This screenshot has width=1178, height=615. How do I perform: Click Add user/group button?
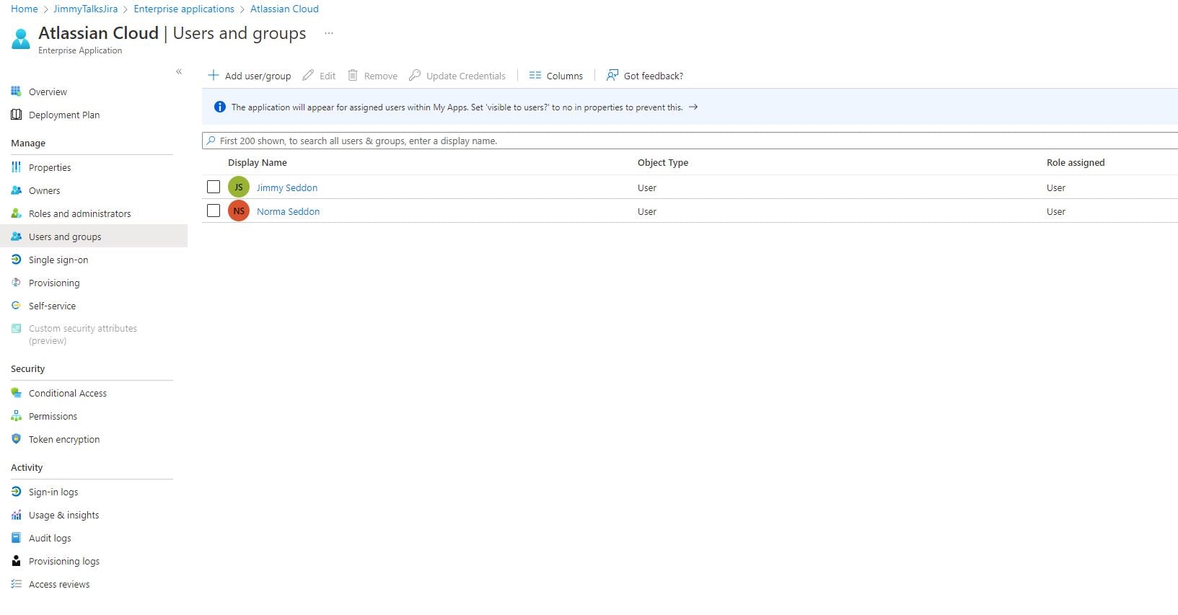[x=250, y=76]
